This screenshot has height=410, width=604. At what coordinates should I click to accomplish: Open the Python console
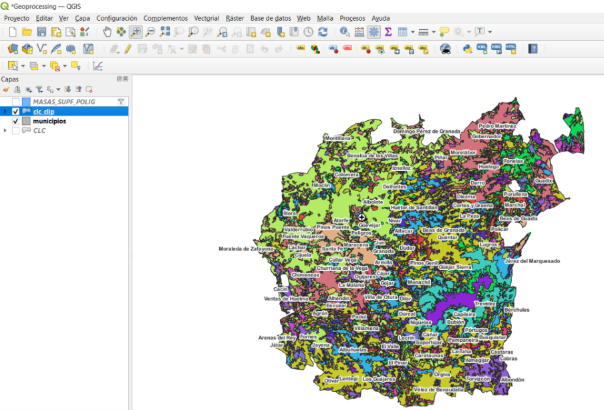468,49
